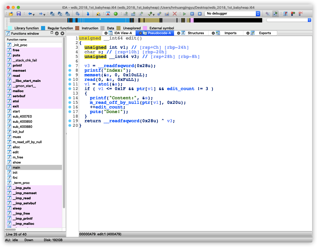Screen dimensions: 317x247
Task: Select the sub_4007E0 function
Action: click(x=33, y=116)
